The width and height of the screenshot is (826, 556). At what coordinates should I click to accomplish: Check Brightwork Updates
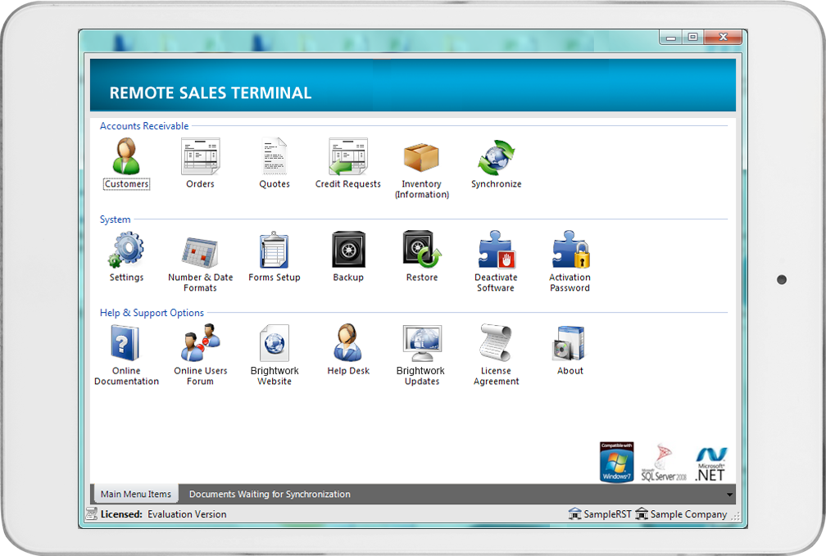(x=422, y=344)
